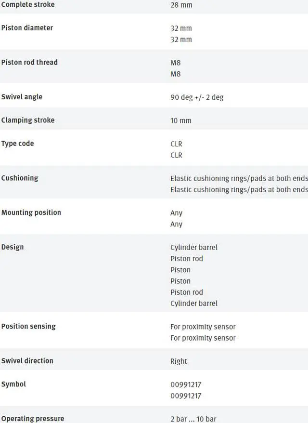The height and width of the screenshot is (423, 308).
Task: Click the Position sensing label
Action: [28, 326]
